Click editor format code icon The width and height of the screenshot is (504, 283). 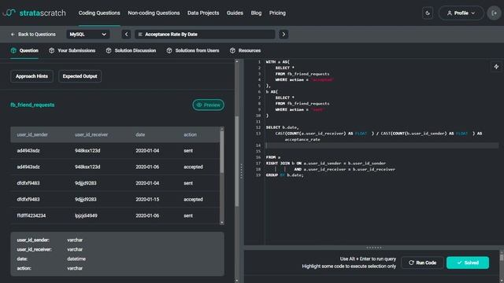coord(496,67)
